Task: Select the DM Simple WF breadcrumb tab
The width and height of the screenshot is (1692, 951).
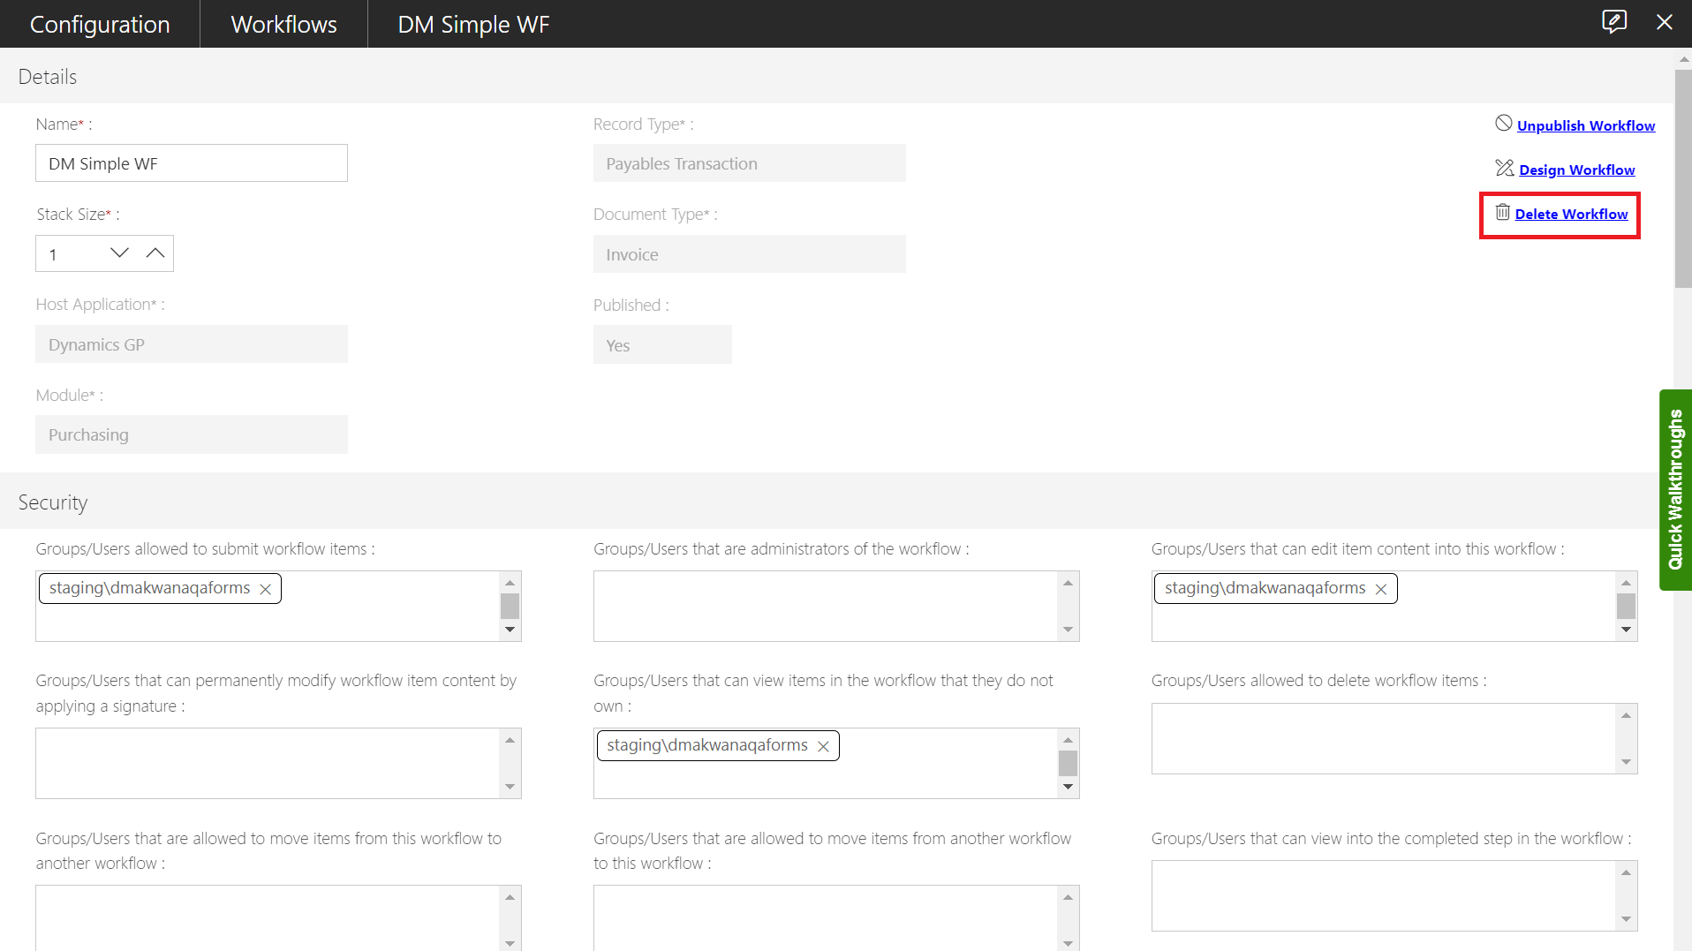Action: click(x=473, y=24)
